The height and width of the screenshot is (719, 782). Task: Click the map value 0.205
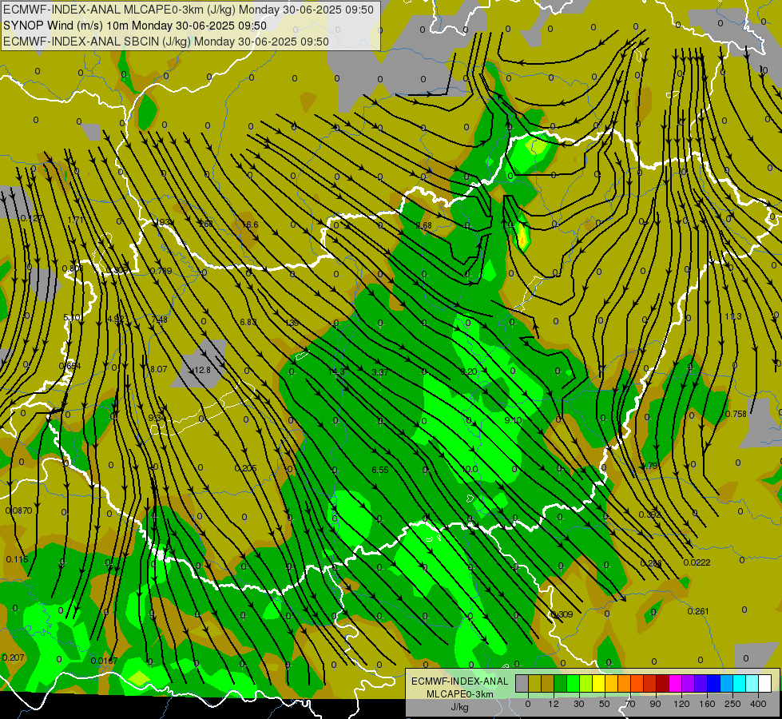245,468
